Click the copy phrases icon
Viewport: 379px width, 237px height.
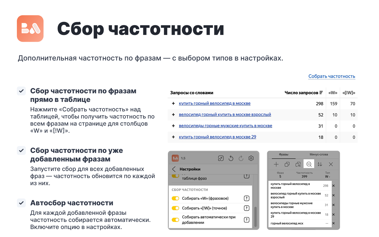pyautogui.click(x=287, y=164)
